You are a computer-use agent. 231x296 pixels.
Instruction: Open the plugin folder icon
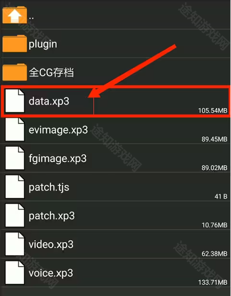pos(15,44)
